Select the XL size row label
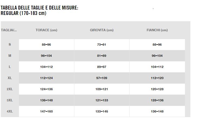208x119 pixels. point(10,78)
